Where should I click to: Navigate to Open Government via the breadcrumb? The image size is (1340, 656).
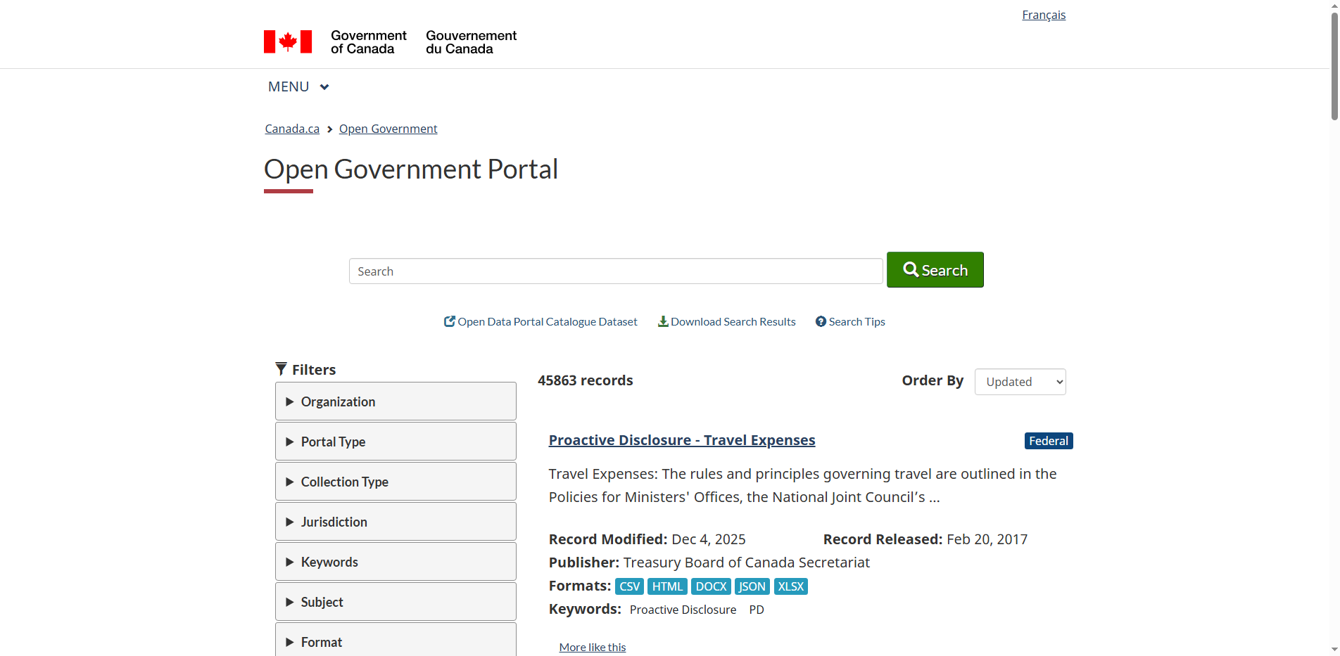[x=388, y=128]
